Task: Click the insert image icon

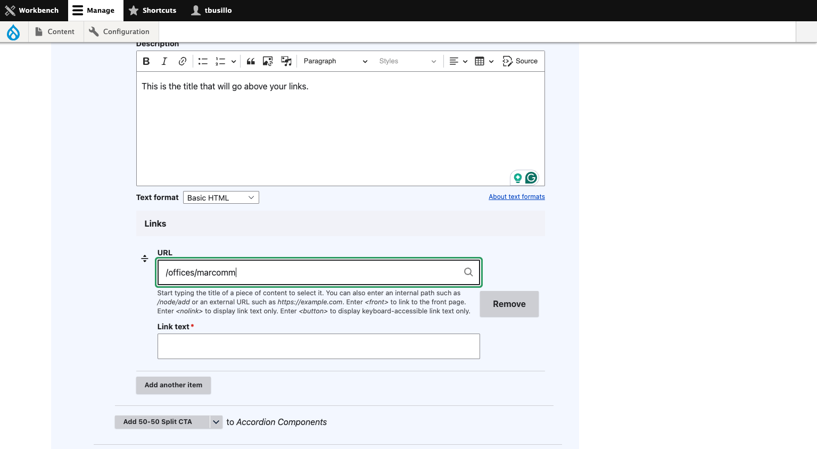Action: [x=268, y=61]
